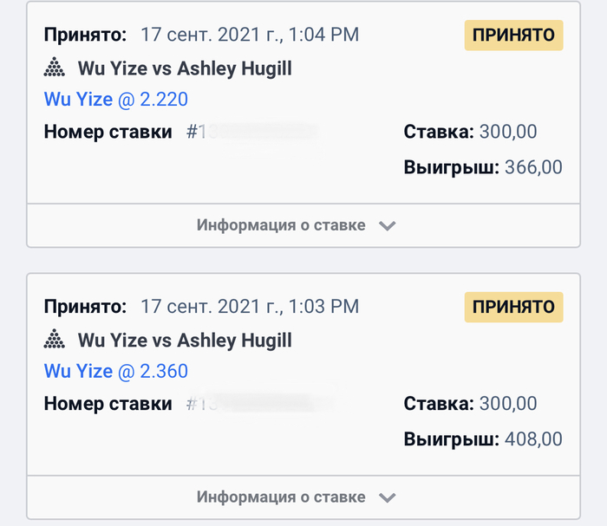The height and width of the screenshot is (526, 607).
Task: Expand 'Информация о ставке' for the 2.360 bet
Action: coord(281,497)
